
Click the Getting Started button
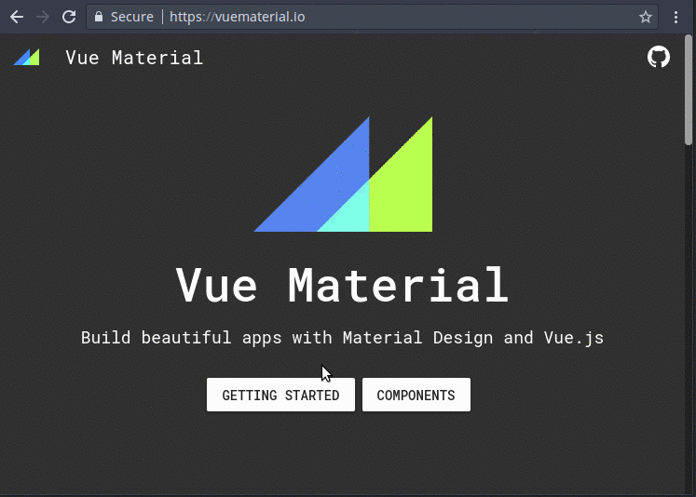pyautogui.click(x=280, y=395)
